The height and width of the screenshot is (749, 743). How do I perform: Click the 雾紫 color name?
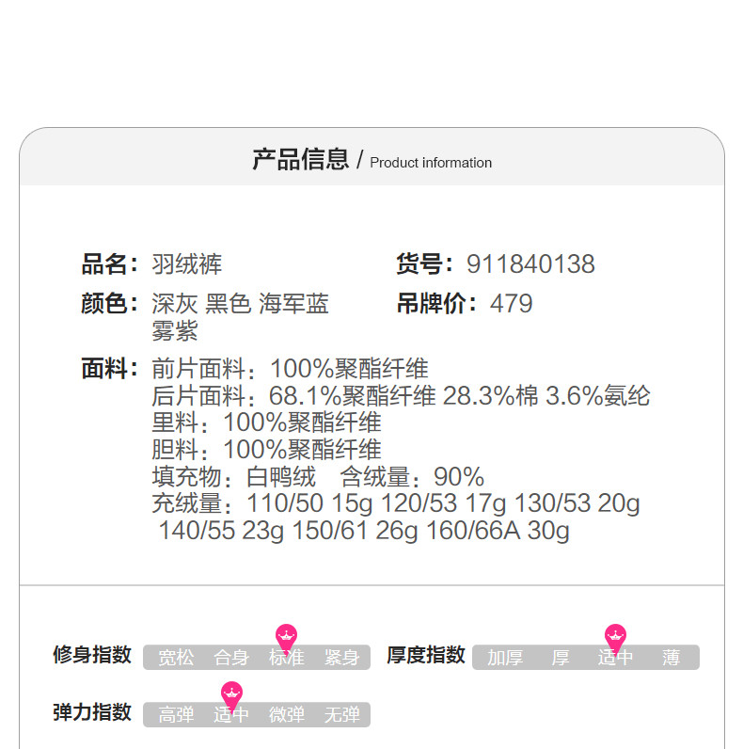pyautogui.click(x=175, y=331)
